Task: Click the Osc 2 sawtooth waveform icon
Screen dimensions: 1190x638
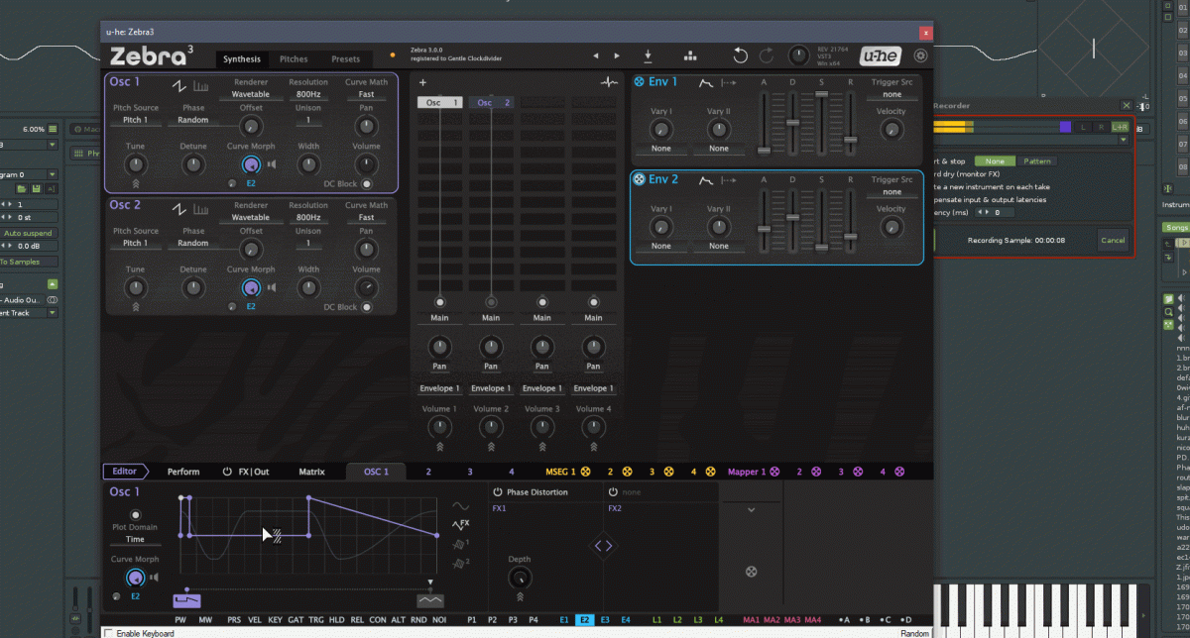Action: [x=179, y=209]
